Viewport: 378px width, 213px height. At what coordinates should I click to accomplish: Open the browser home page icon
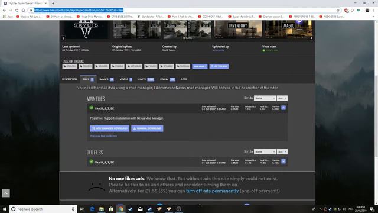(x=23, y=11)
